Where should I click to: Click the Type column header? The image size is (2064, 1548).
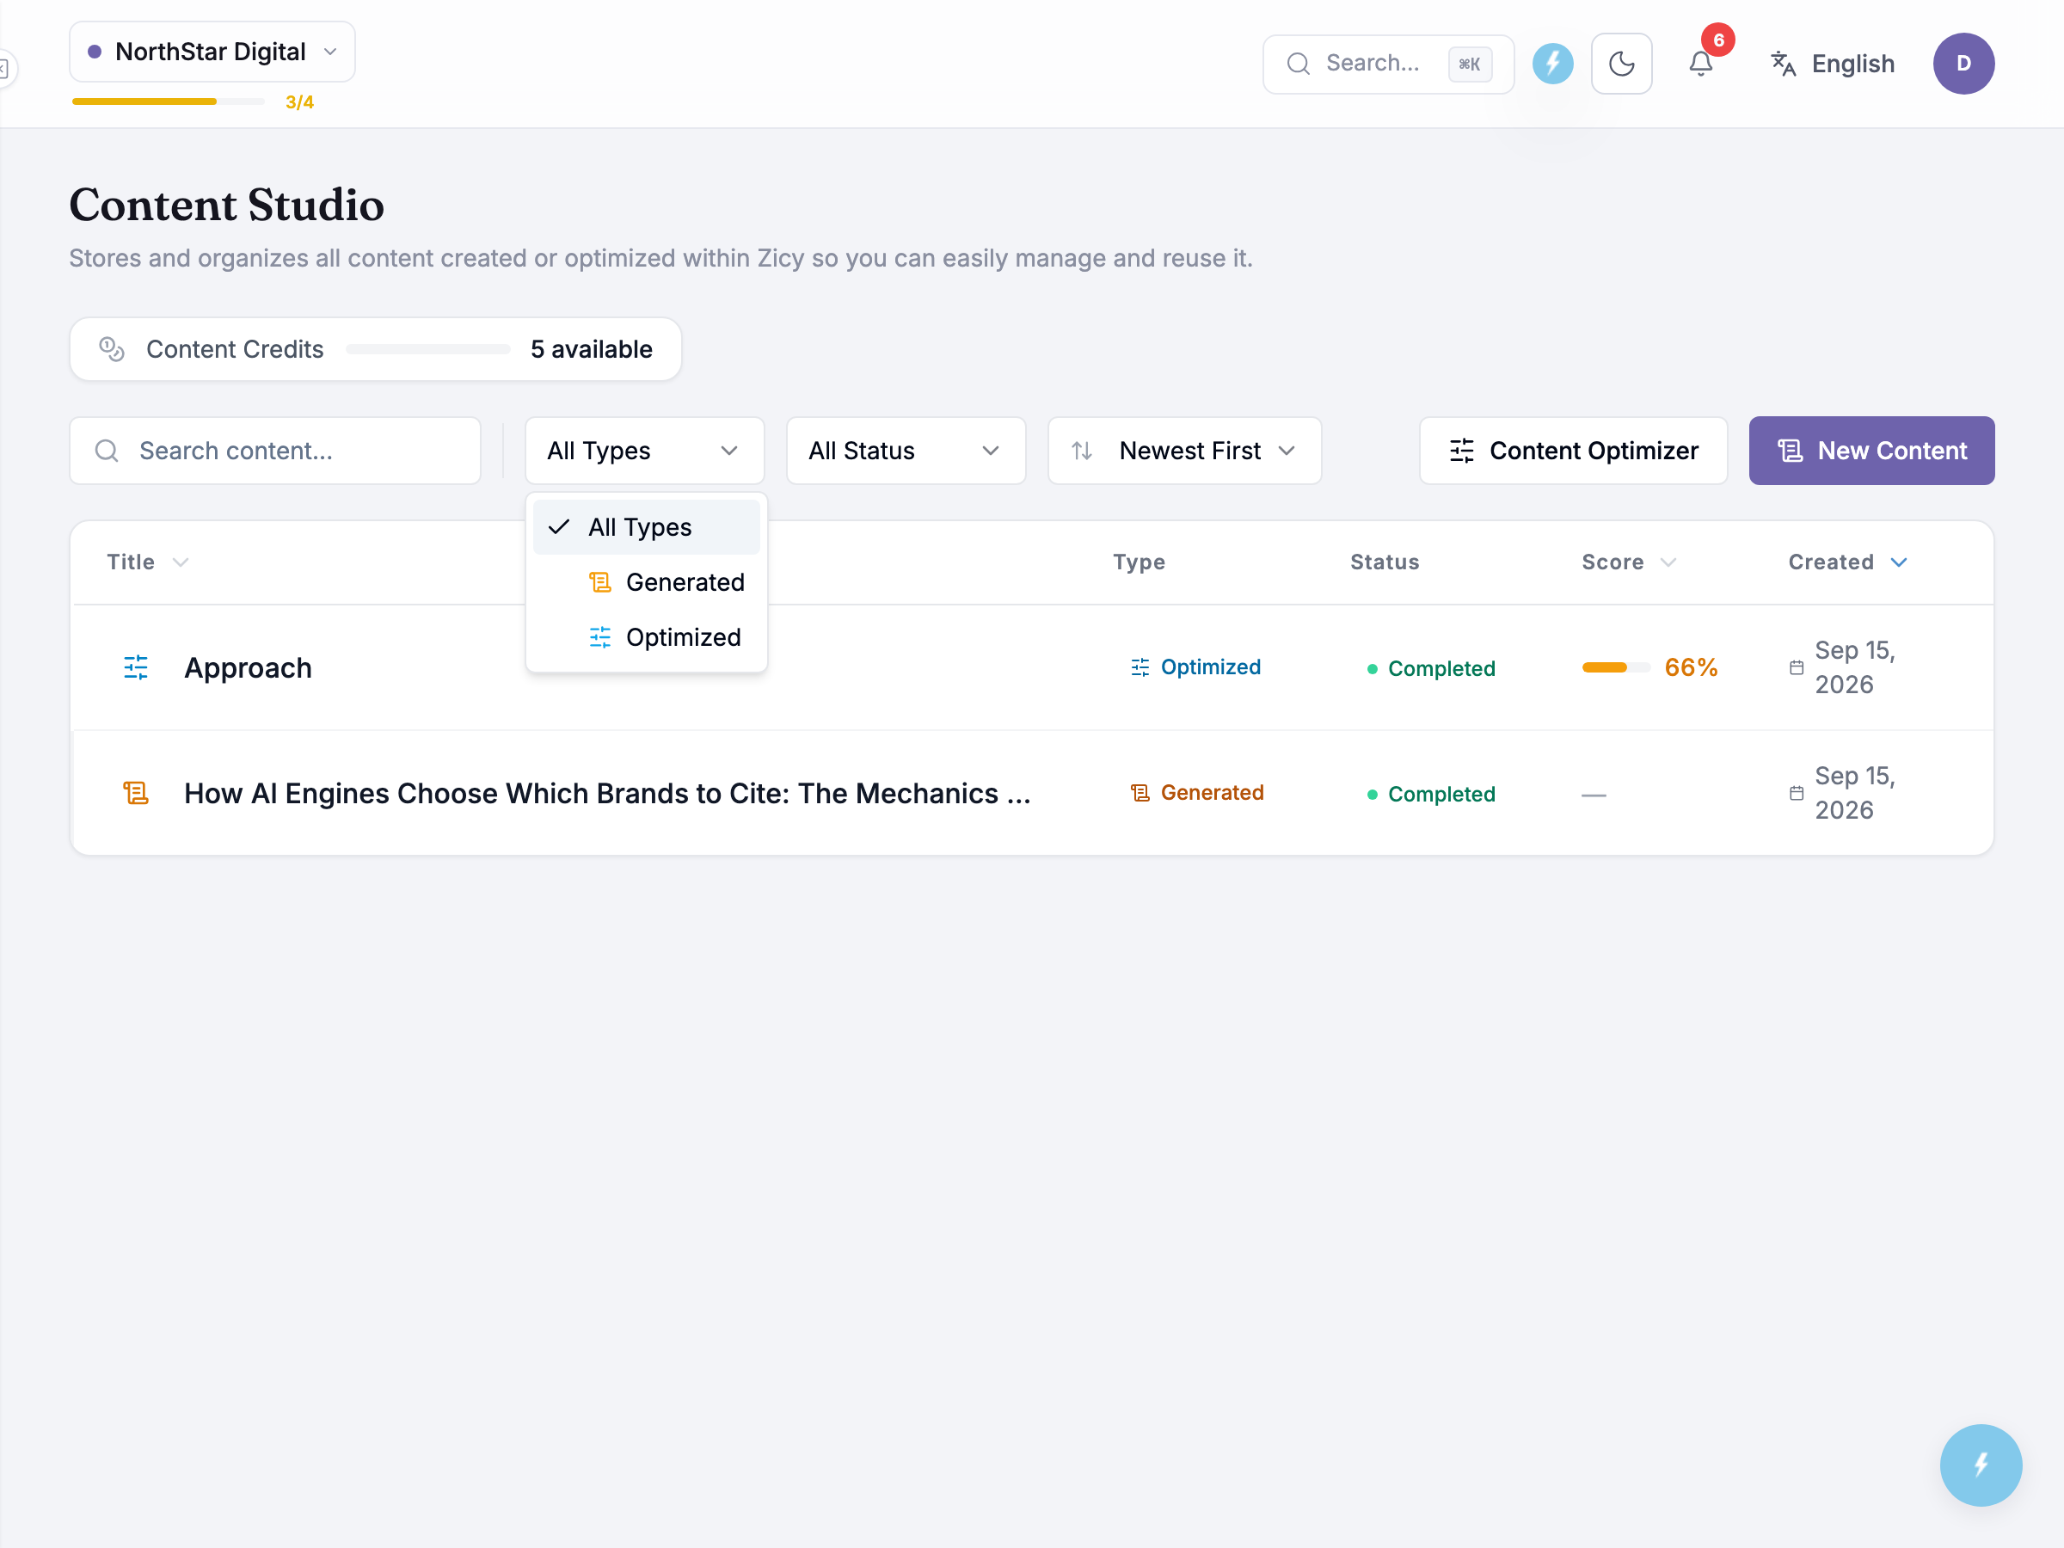(1139, 562)
